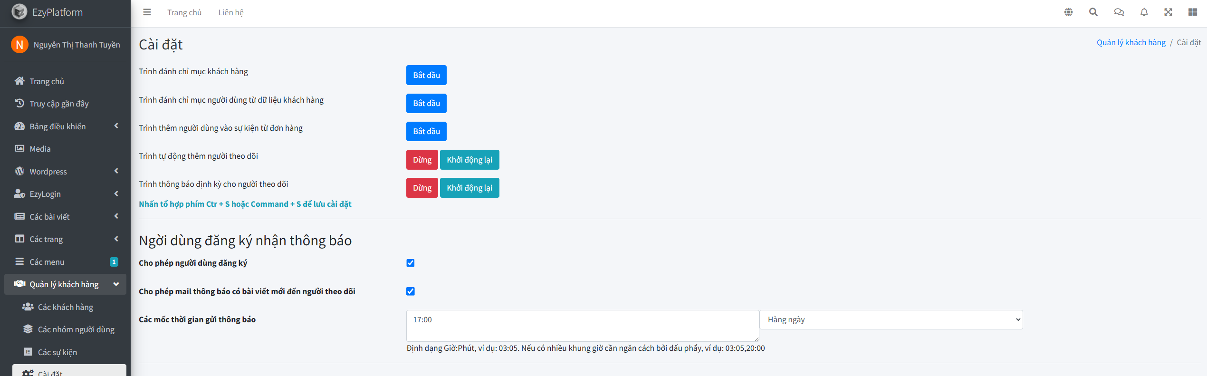Expand Các bài viết submenu chevron
Screen dimensions: 1207x376
(x=116, y=216)
